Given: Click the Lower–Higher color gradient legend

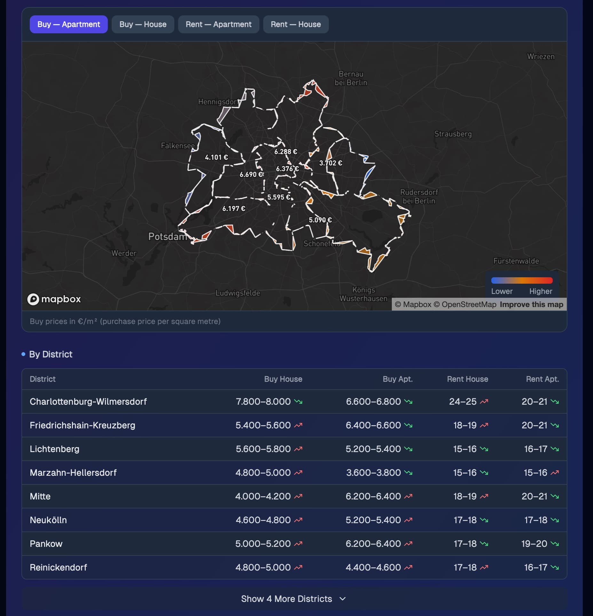Looking at the screenshot, I should (x=522, y=280).
